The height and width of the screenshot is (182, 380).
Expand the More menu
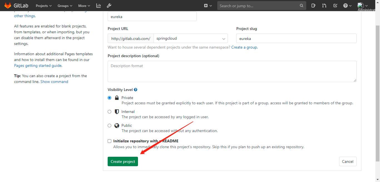pyautogui.click(x=84, y=6)
